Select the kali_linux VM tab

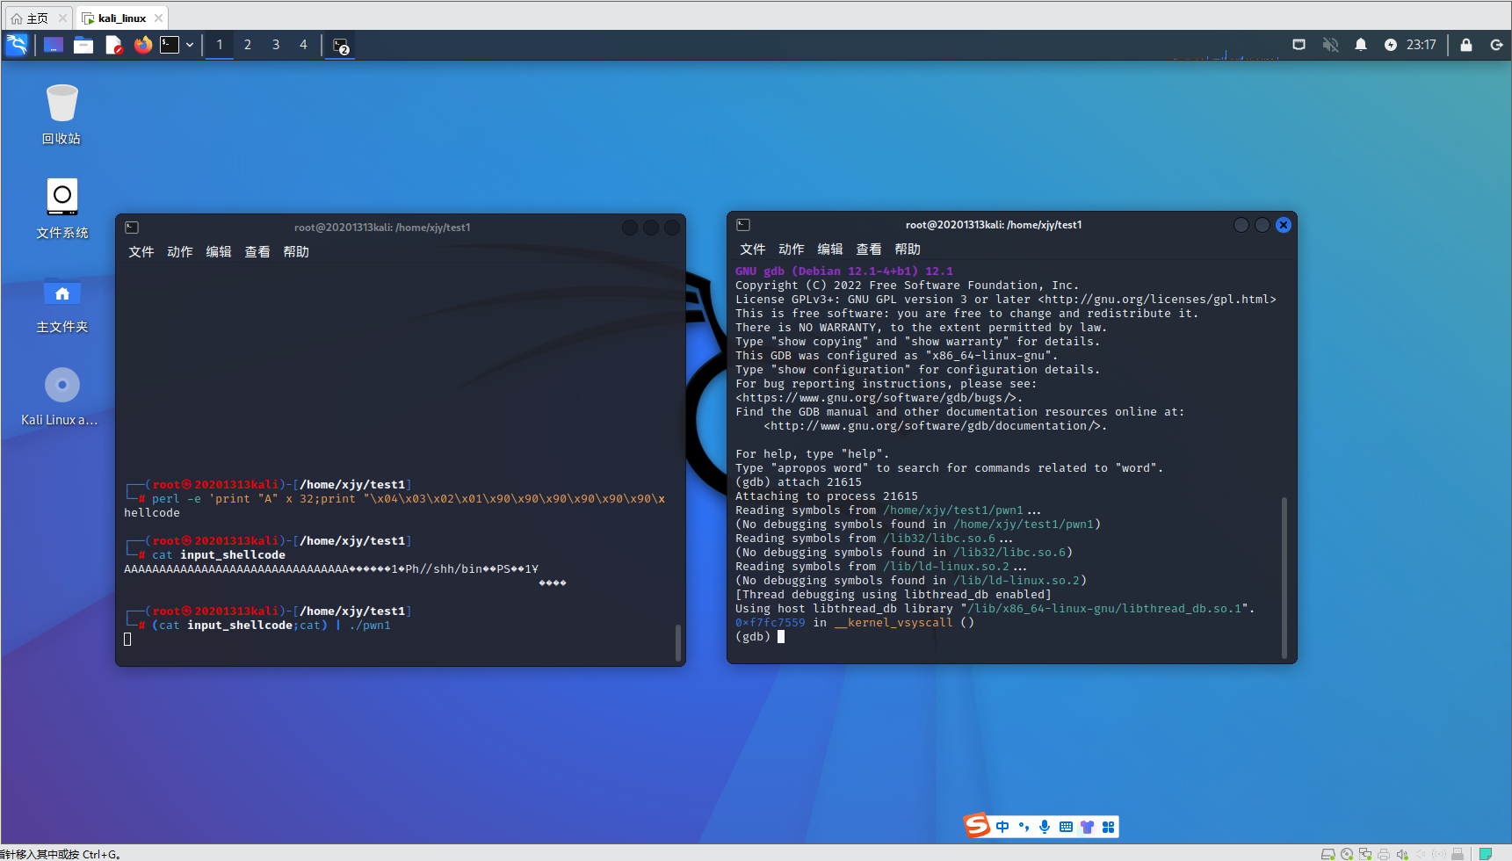click(122, 18)
